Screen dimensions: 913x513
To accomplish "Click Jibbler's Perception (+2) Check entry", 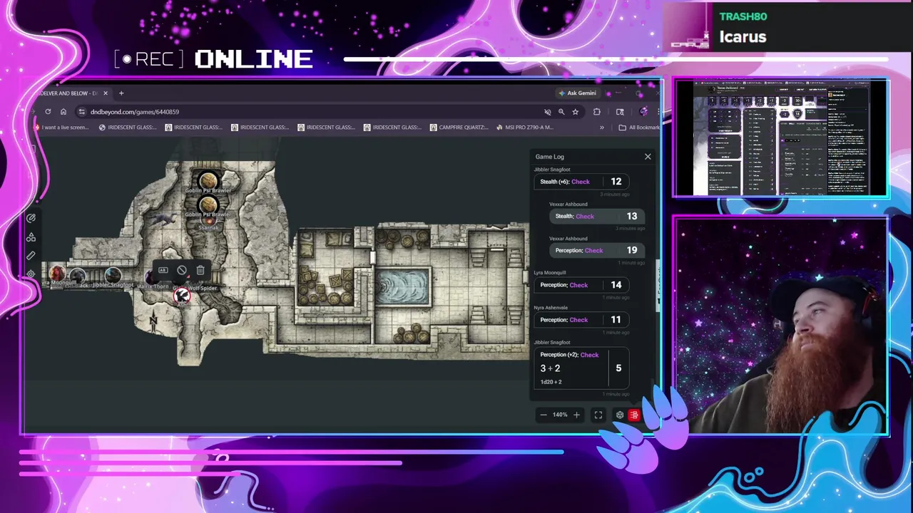I will (581, 368).
